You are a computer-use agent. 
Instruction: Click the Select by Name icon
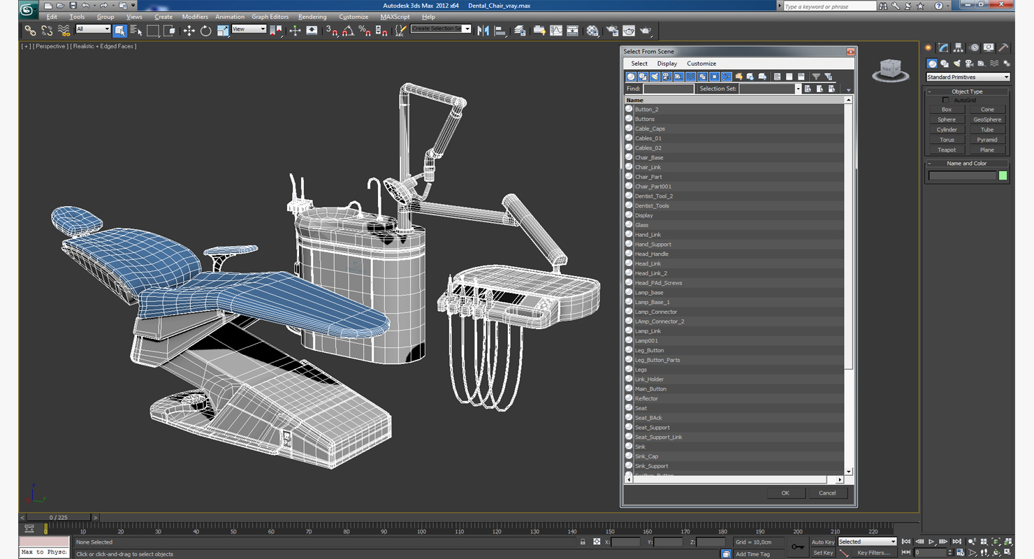[x=136, y=31]
